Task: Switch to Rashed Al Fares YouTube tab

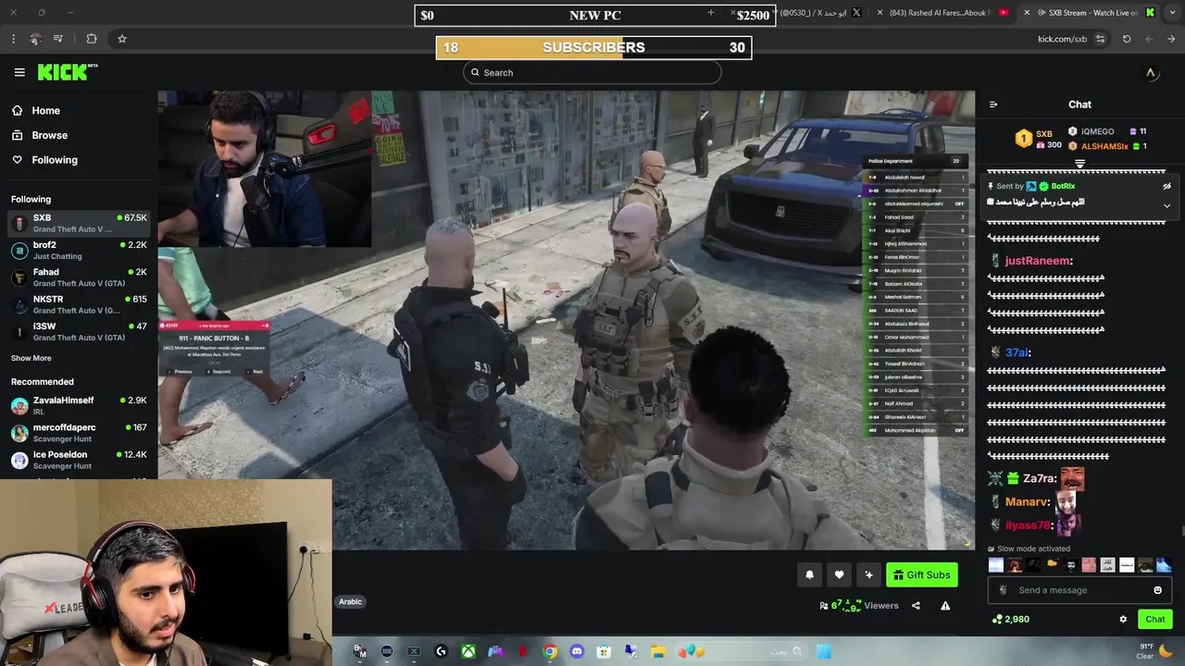Action: tap(942, 13)
